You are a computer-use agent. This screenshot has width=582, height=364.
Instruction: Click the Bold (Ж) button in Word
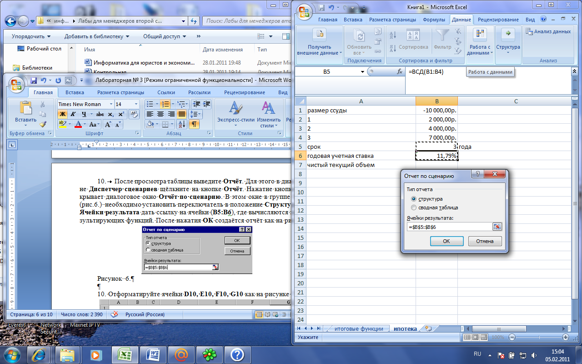coord(63,114)
